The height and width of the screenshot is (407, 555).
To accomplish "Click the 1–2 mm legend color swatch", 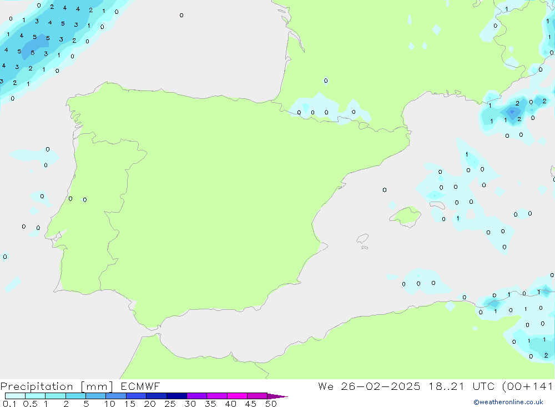I will pos(56,396).
